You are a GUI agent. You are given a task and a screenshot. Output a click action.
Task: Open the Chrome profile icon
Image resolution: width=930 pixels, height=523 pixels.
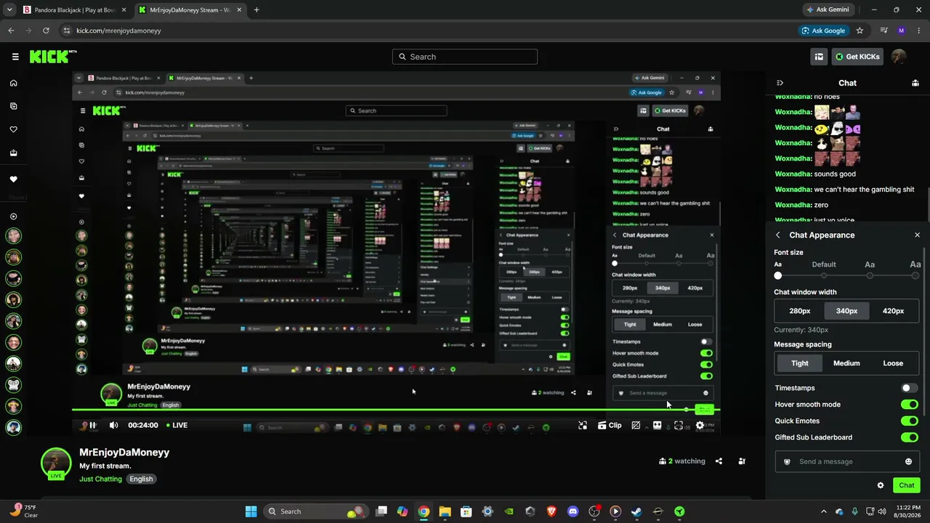pos(902,31)
